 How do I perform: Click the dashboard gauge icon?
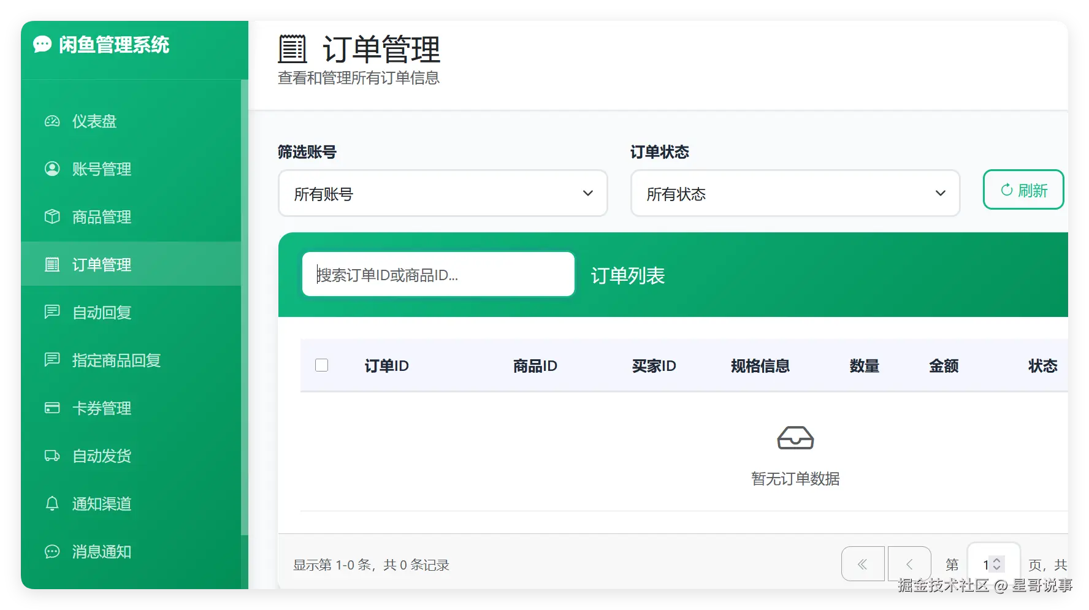point(52,121)
